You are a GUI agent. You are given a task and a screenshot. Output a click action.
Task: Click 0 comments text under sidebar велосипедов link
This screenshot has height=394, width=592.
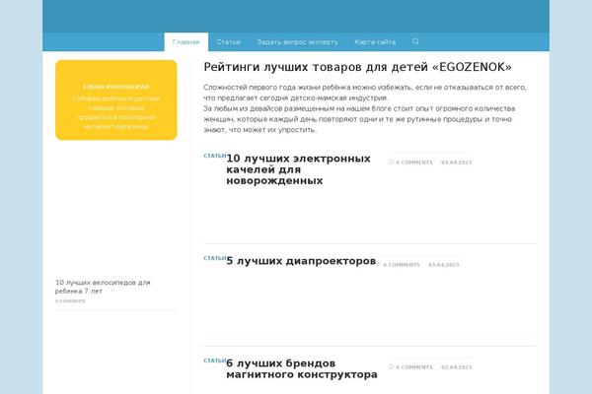(x=70, y=300)
